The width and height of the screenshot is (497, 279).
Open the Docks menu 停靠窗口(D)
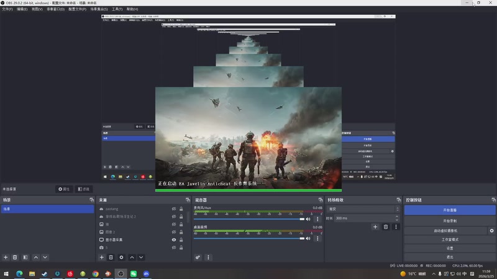55,9
